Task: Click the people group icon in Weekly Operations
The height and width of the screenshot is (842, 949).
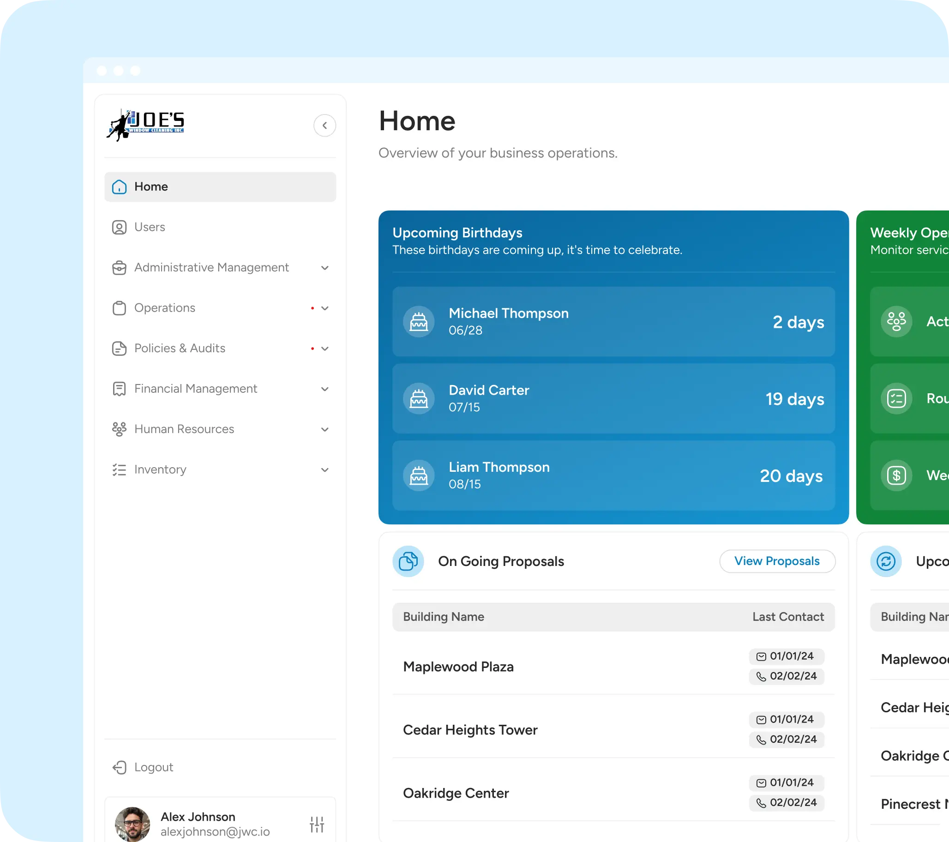Action: pyautogui.click(x=896, y=321)
